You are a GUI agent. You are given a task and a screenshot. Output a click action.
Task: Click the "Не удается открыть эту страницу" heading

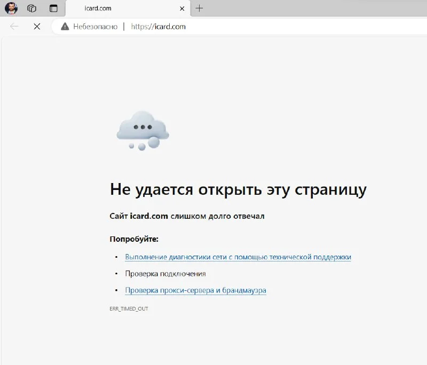[x=238, y=189]
